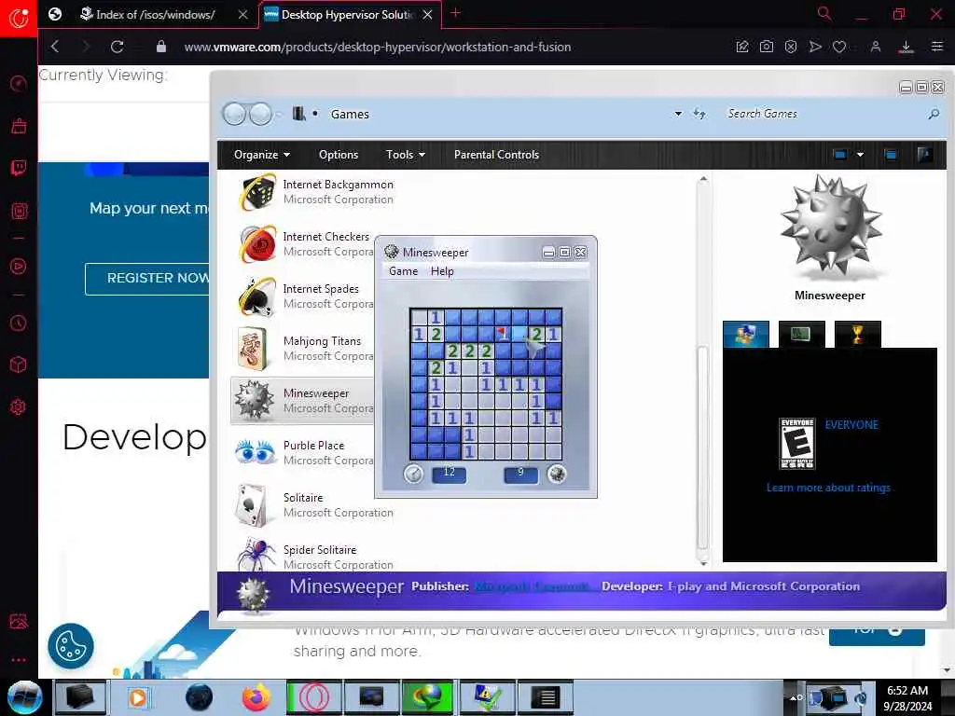Switch to Desktop Hypervisor Solutions tab
Screen dimensions: 955x716
[347, 15]
